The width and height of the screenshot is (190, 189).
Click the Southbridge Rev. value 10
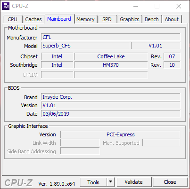[x=172, y=65]
